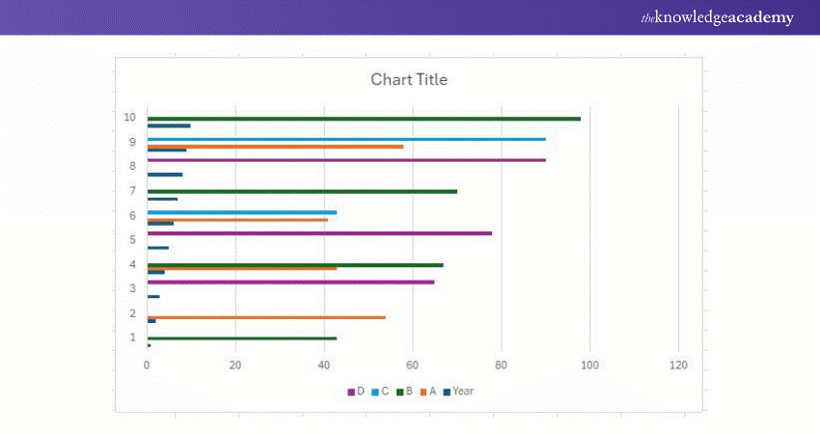Click the purple bar in row 3
Viewport: 820px width, 434px height.
289,282
